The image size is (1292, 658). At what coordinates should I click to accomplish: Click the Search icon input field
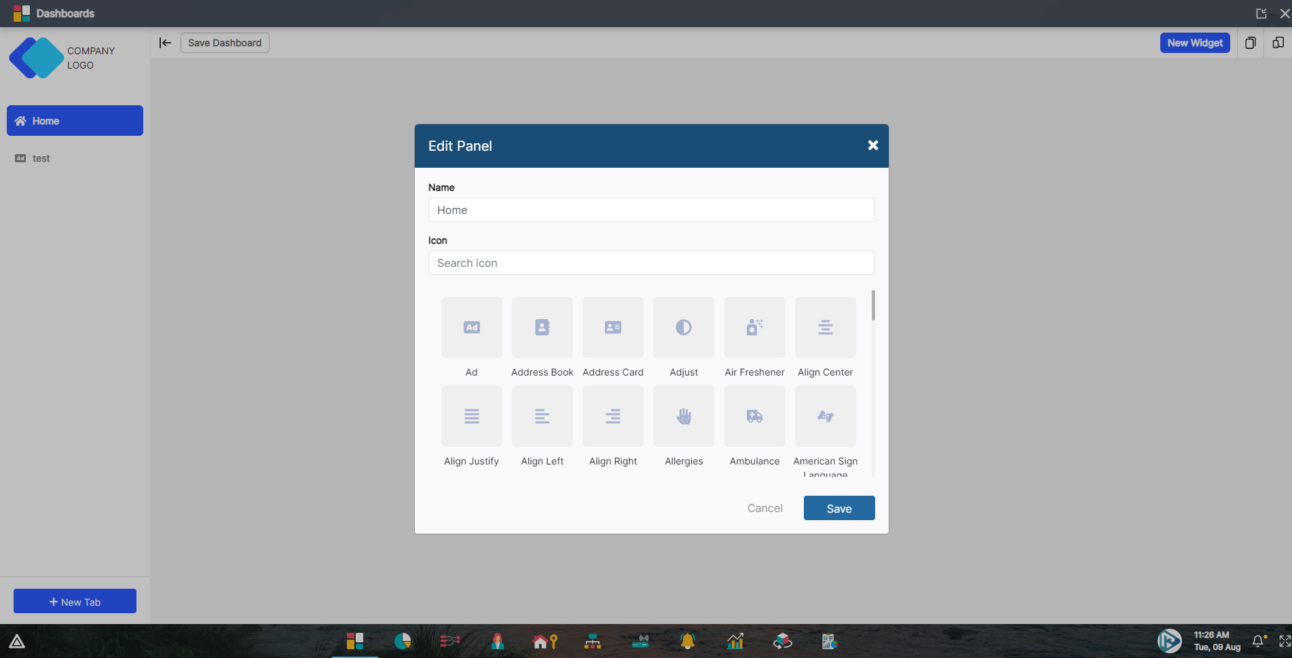(x=651, y=263)
